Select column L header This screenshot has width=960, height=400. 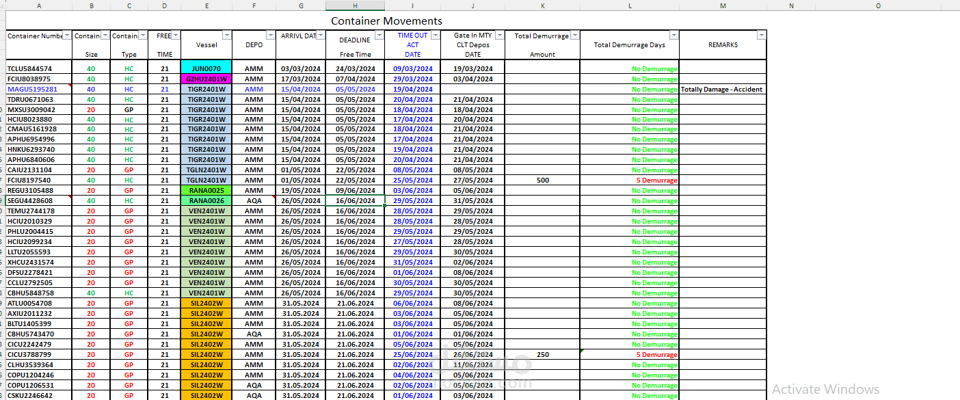coord(630,5)
